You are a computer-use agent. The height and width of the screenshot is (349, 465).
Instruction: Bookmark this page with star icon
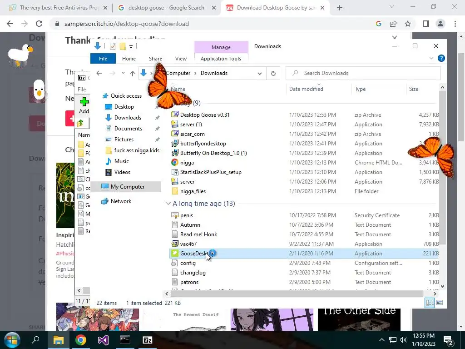[x=408, y=24]
